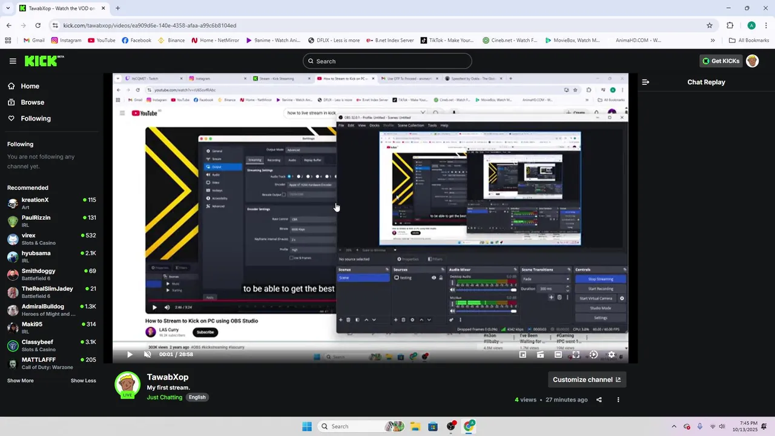Open File Explorer from the taskbar

[415, 426]
